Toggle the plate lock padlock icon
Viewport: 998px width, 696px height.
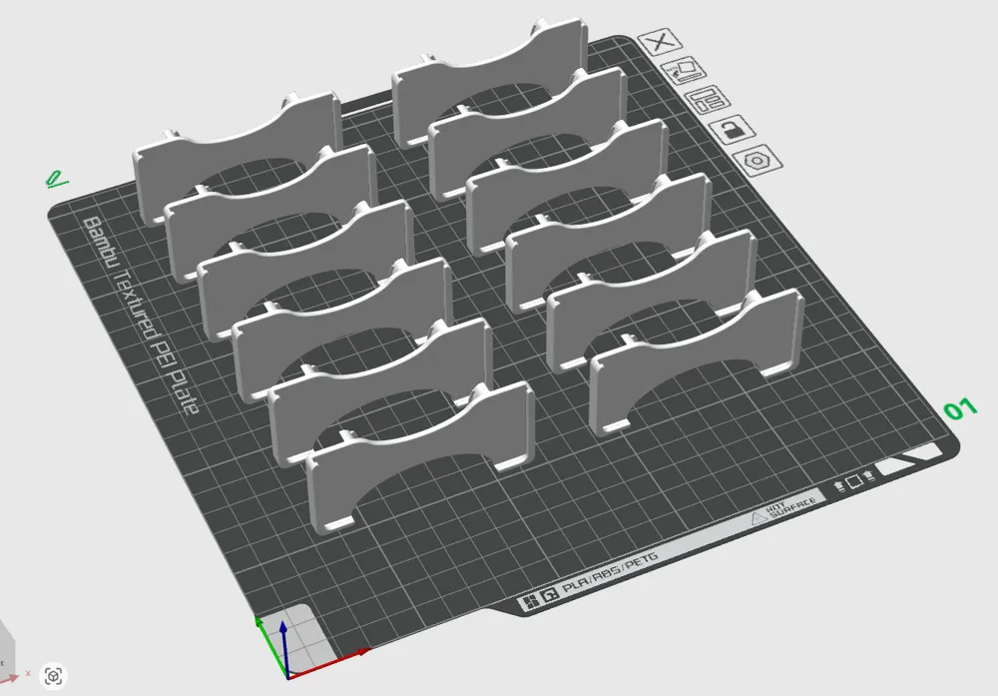(732, 130)
